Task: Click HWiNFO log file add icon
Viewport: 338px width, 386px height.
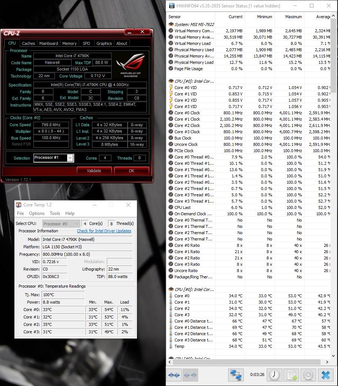Action: pyautogui.click(x=292, y=375)
